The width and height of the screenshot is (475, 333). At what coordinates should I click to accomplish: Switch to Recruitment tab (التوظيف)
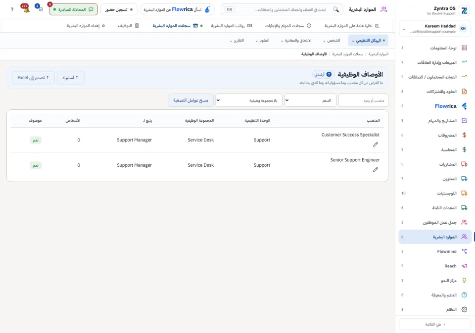[129, 26]
